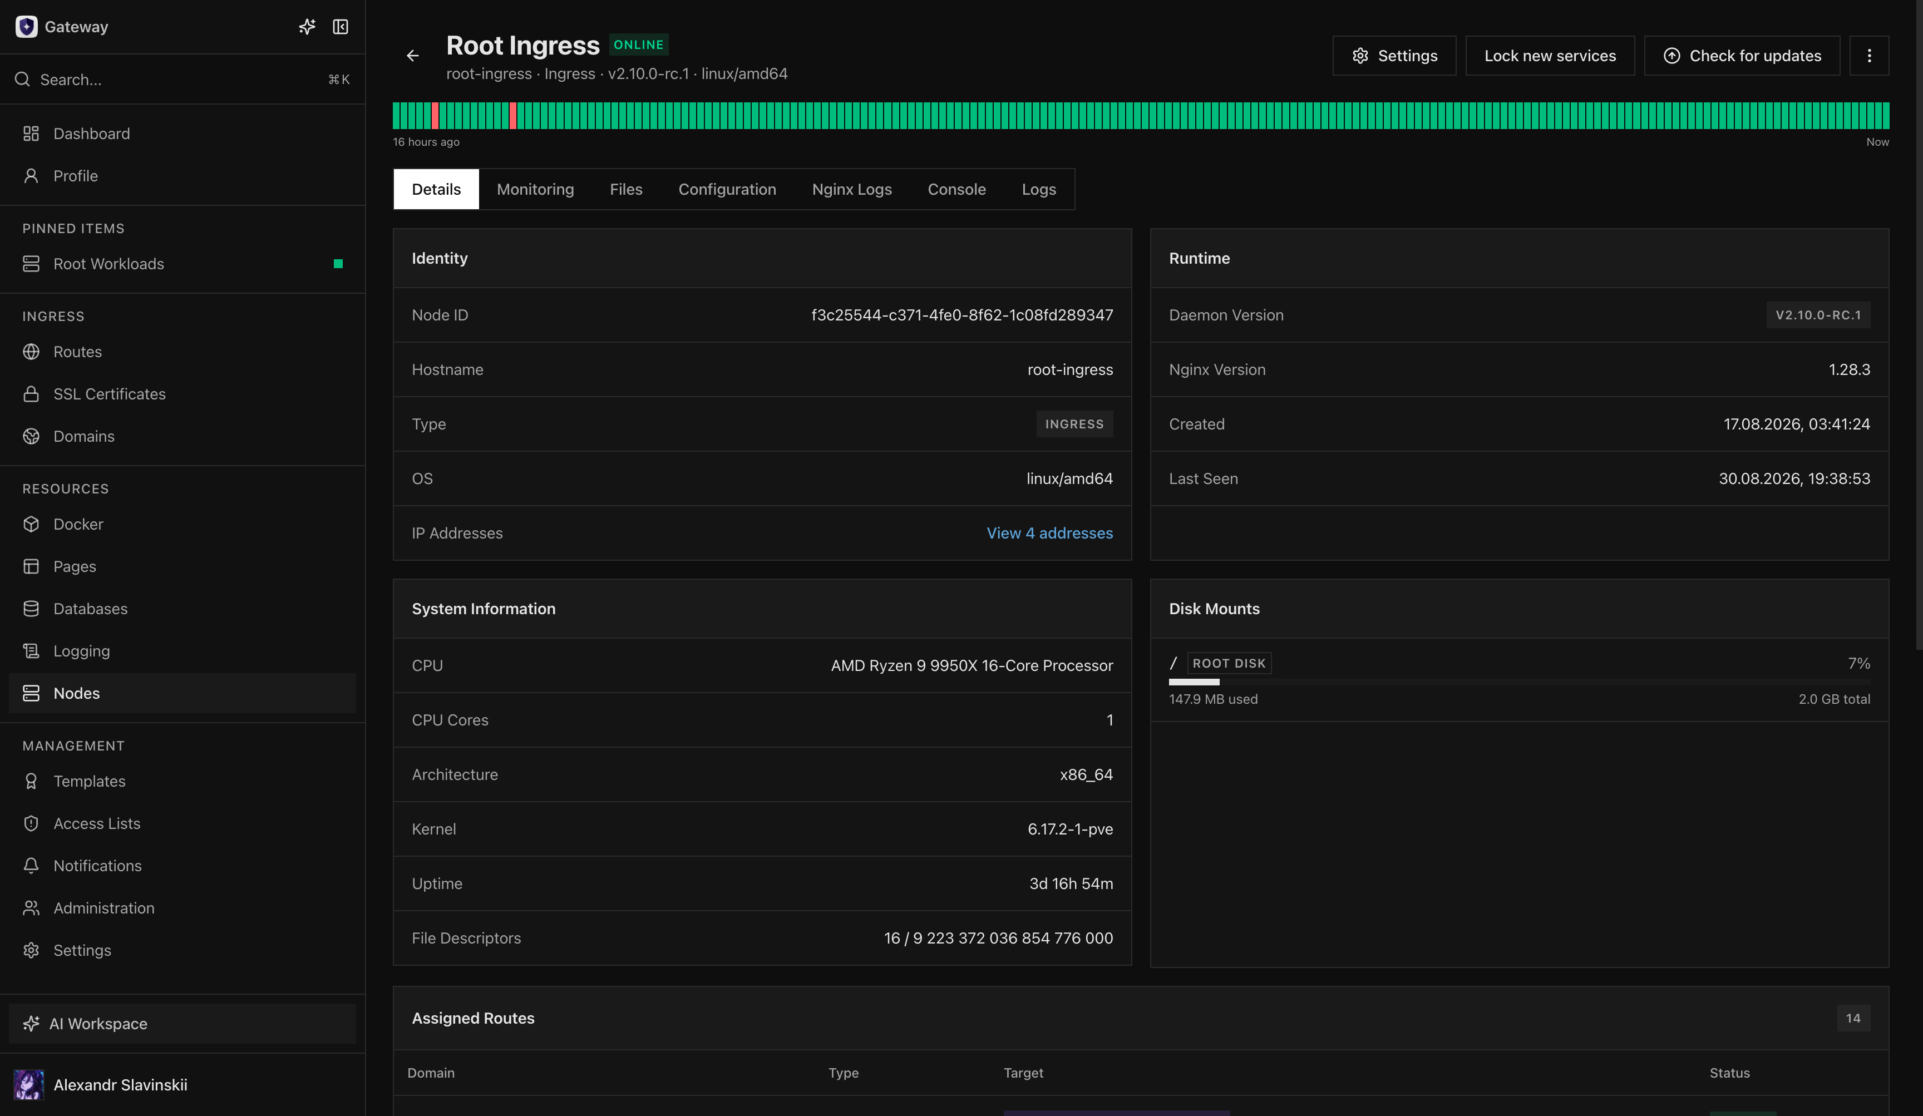Screen dimensions: 1923x1116
Task: View 4 addresses link
Action: point(1049,533)
